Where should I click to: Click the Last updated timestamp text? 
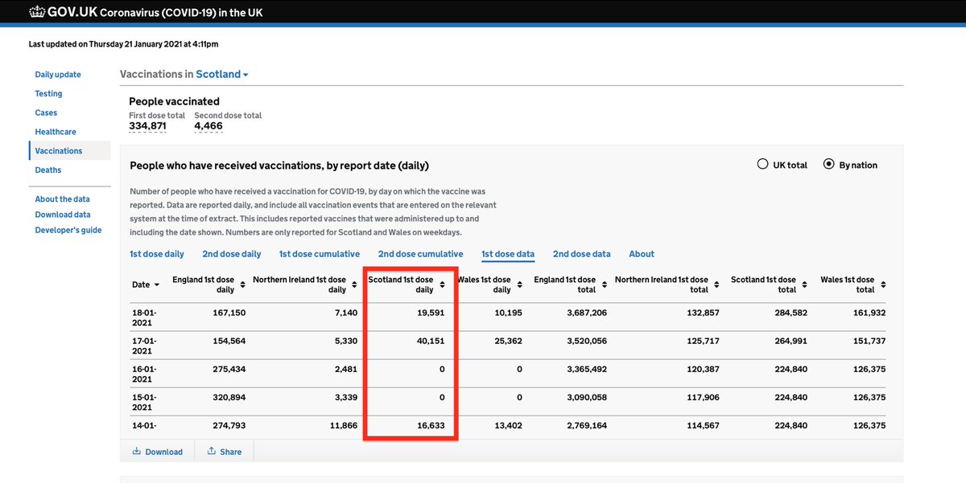pyautogui.click(x=123, y=44)
